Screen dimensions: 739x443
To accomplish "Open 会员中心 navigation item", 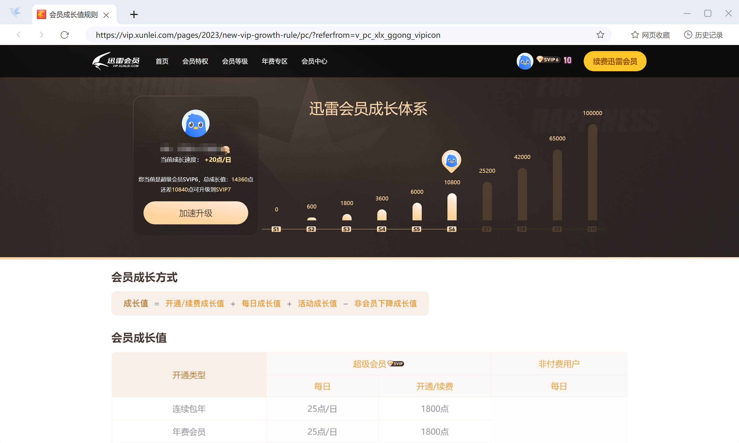I will click(314, 61).
